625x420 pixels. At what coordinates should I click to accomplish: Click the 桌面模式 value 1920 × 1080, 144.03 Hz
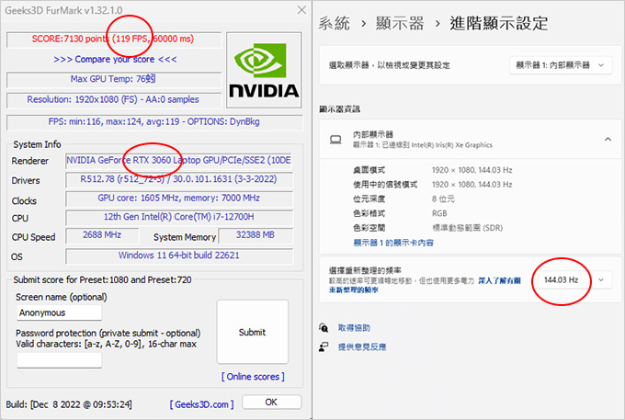[472, 170]
